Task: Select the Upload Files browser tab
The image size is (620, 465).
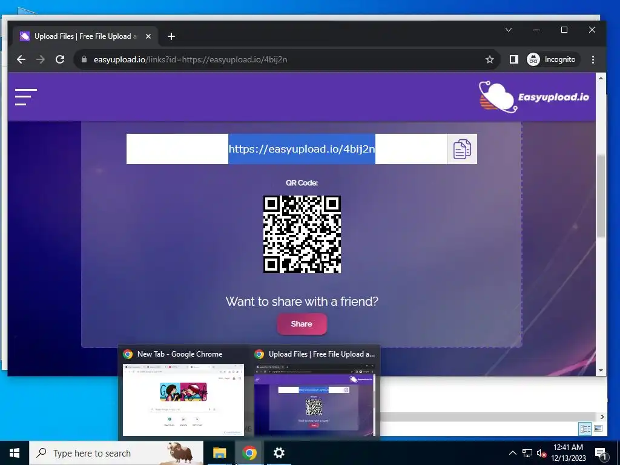Action: pos(85,36)
